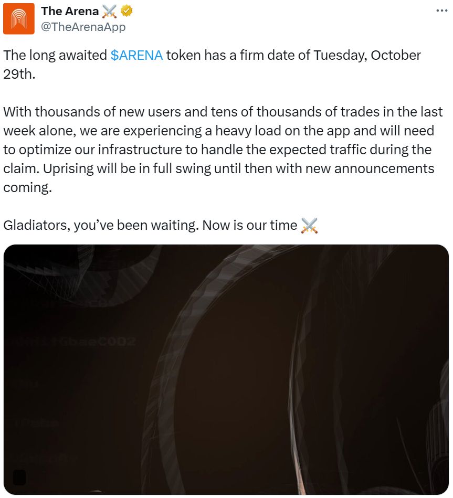Screen dimensions: 453x498
Task: Click the word 'coming.' in the tweet
Action: click(28, 187)
